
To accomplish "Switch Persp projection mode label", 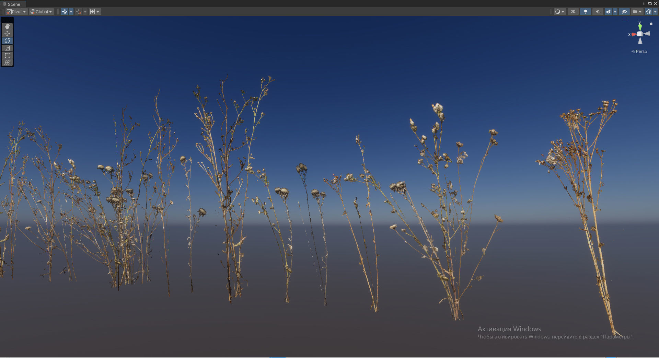I will [639, 51].
